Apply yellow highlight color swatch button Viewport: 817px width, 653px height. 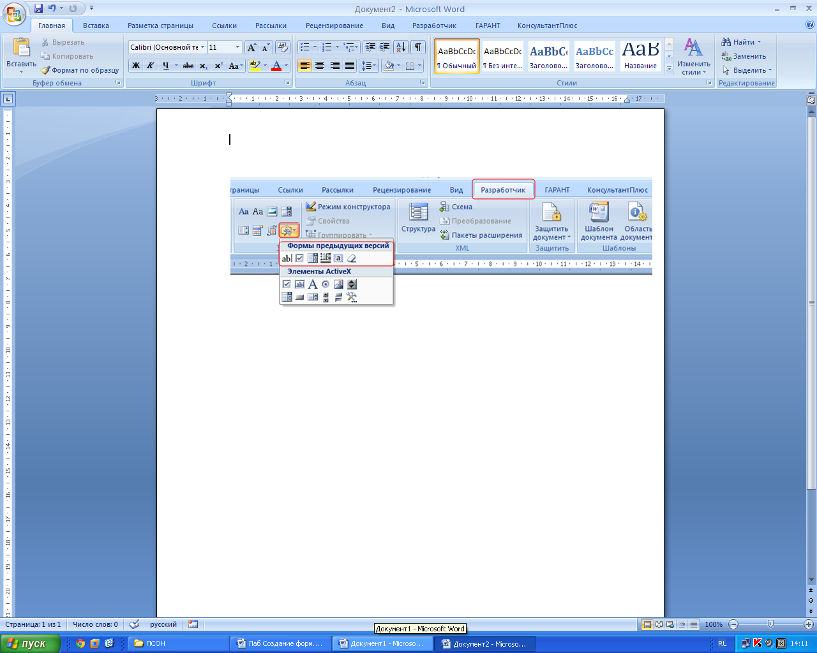click(255, 65)
